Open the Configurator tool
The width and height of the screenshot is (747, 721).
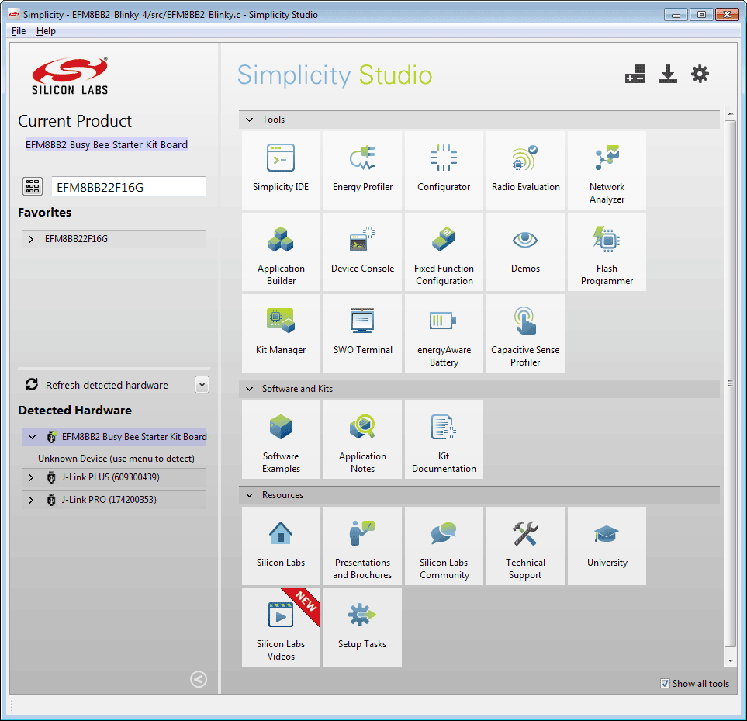tap(444, 169)
